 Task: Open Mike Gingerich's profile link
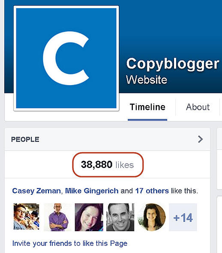tap(92, 191)
